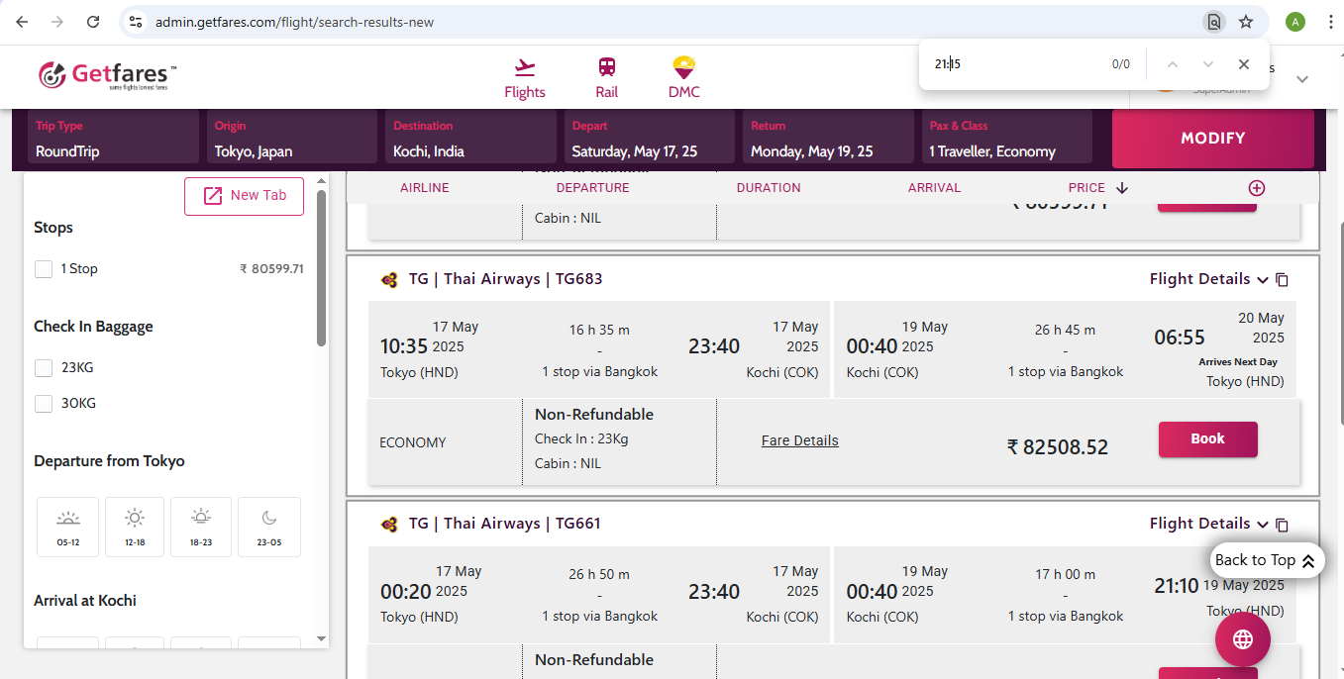Open Fare Details link for TG683
The height and width of the screenshot is (679, 1344).
[x=799, y=441]
